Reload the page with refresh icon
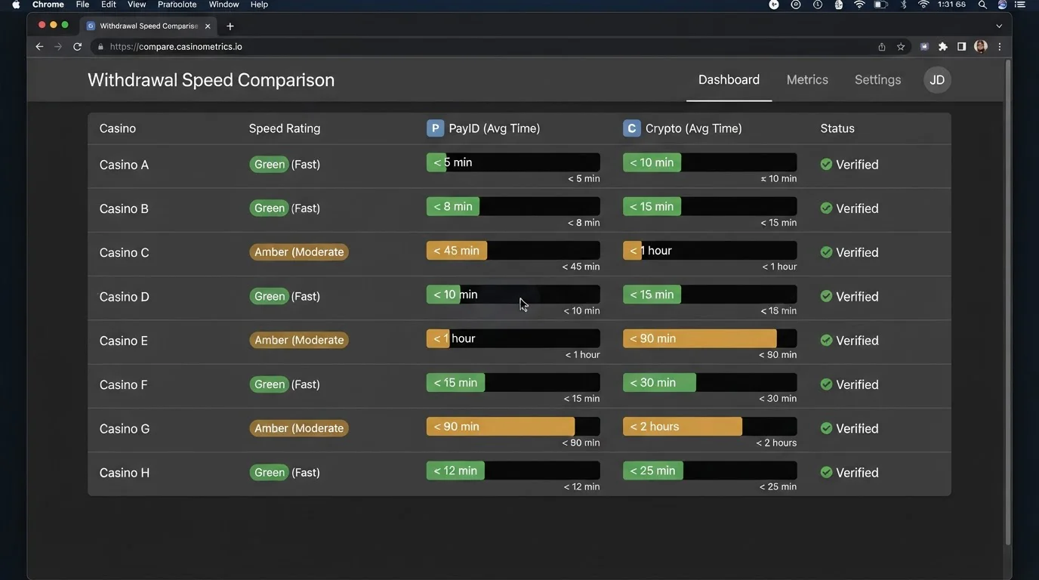This screenshot has width=1039, height=580. coord(77,47)
